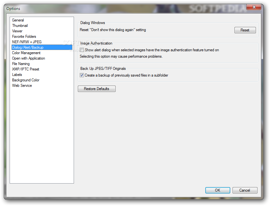Close the Options window
The image size is (270, 206).
tap(254, 7)
